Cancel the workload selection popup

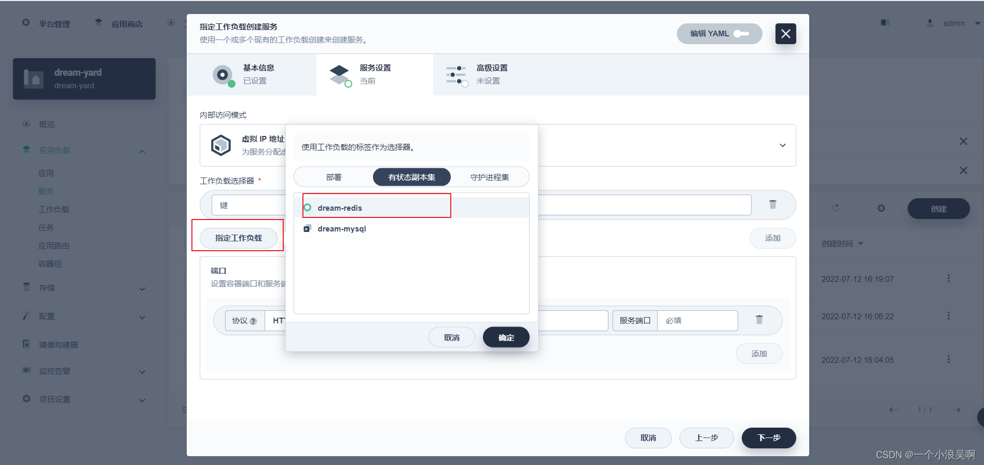(x=452, y=337)
